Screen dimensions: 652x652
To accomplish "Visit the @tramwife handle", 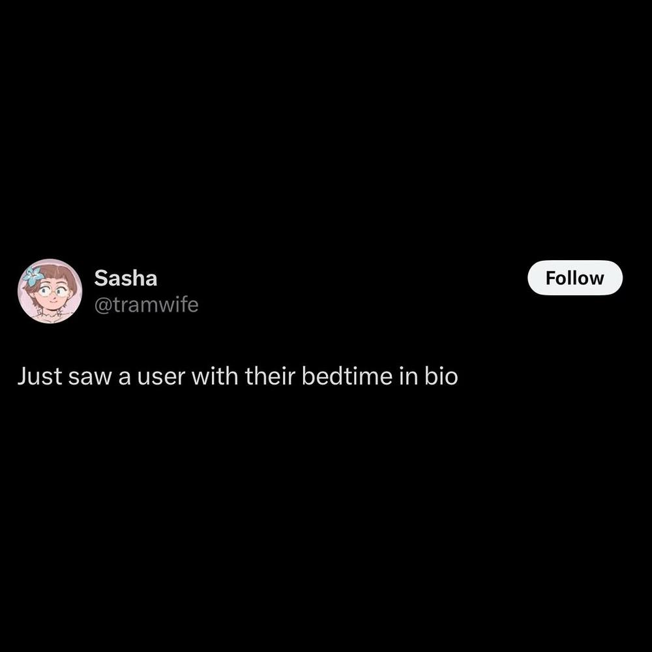I will click(146, 304).
